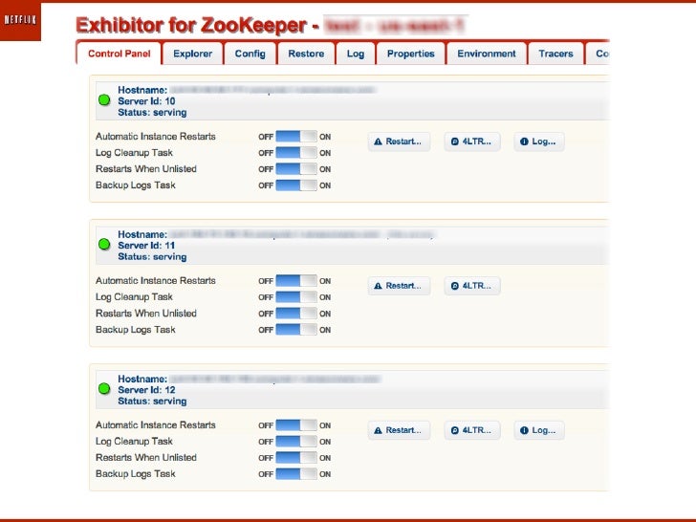Click the Netflix logo
The width and height of the screenshot is (696, 522).
[x=20, y=20]
